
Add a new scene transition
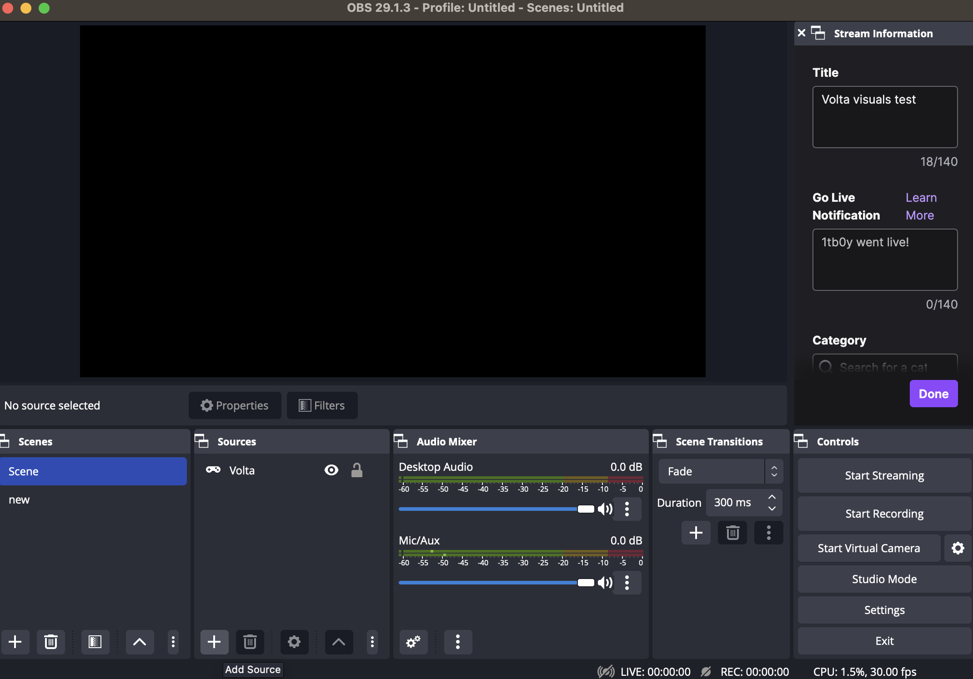(x=696, y=533)
